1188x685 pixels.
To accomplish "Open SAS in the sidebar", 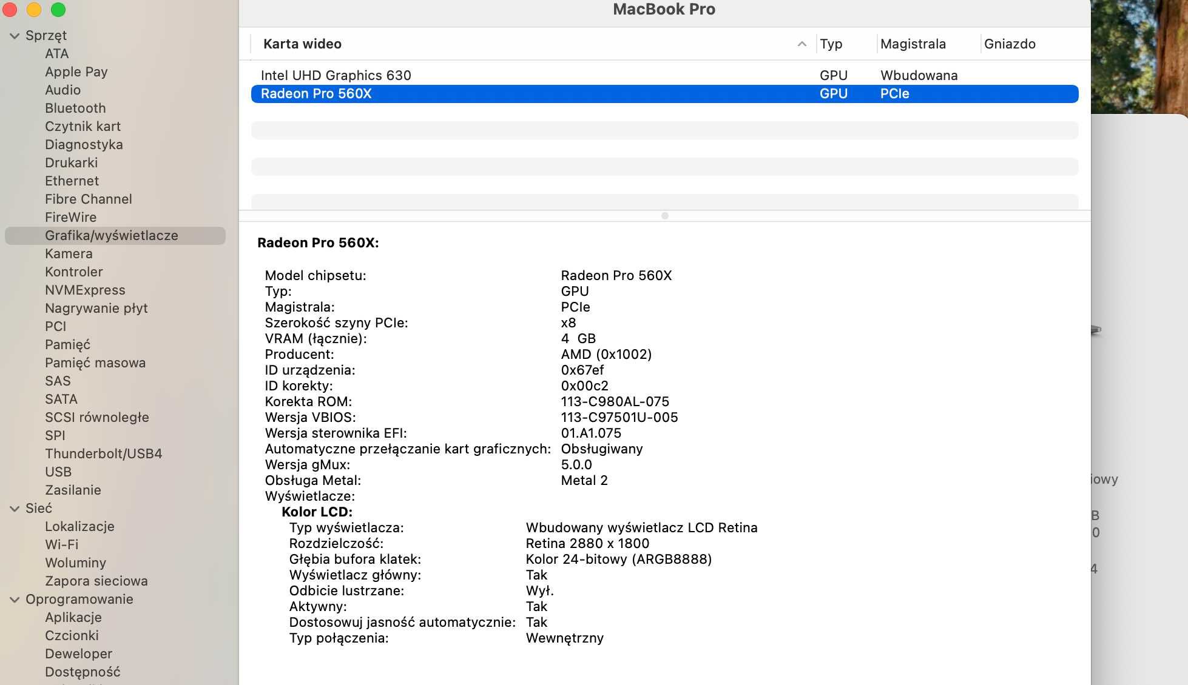I will pos(58,381).
